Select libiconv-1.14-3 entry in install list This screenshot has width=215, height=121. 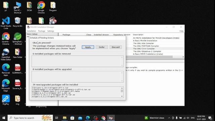(x=50, y=88)
